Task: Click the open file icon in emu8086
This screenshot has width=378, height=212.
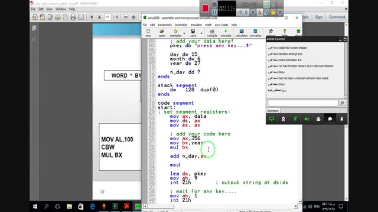Action: (x=162, y=33)
